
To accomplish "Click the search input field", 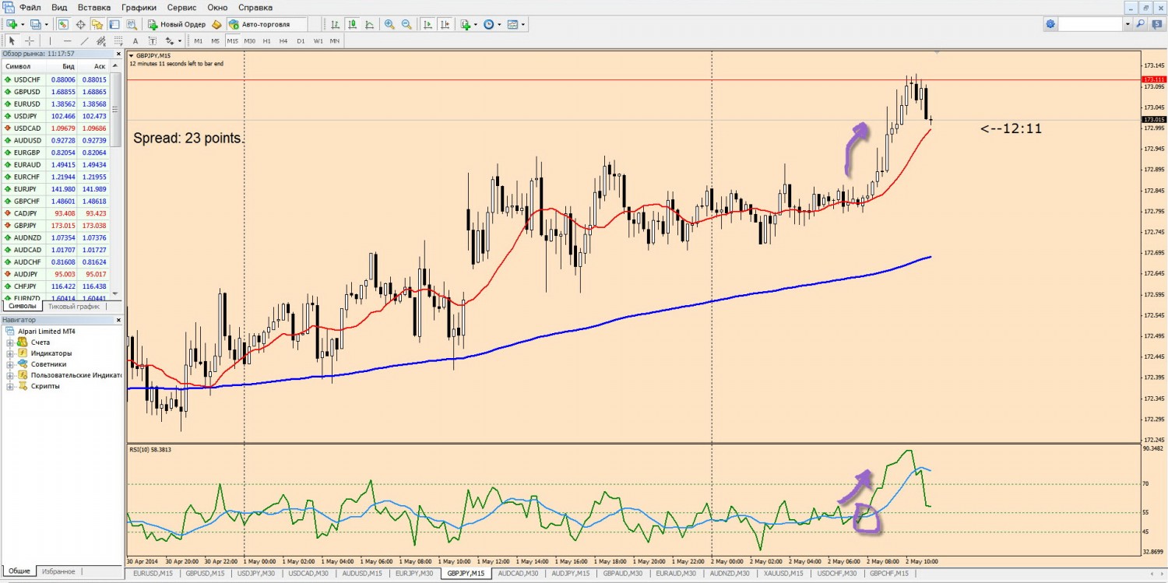I will pos(1090,24).
